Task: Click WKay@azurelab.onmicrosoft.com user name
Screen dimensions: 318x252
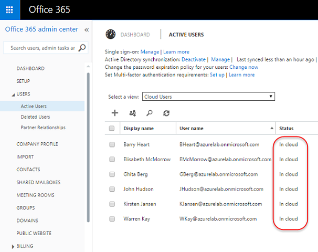Action: point(218,219)
